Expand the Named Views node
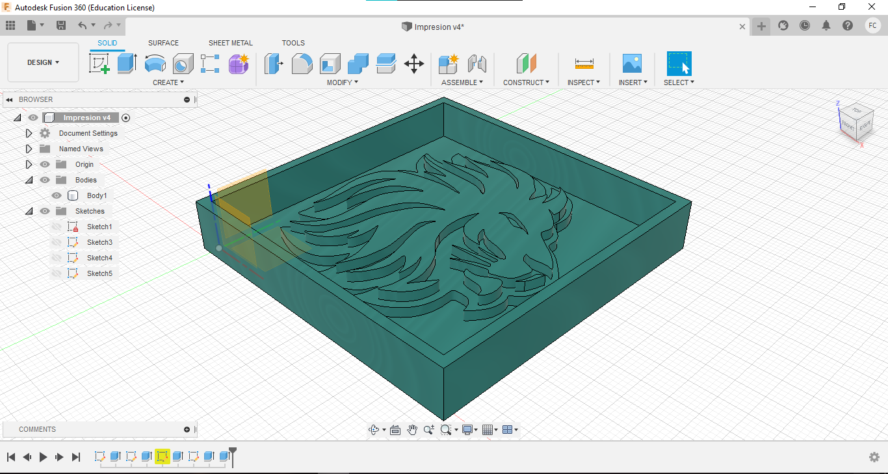The height and width of the screenshot is (474, 888). pyautogui.click(x=29, y=149)
